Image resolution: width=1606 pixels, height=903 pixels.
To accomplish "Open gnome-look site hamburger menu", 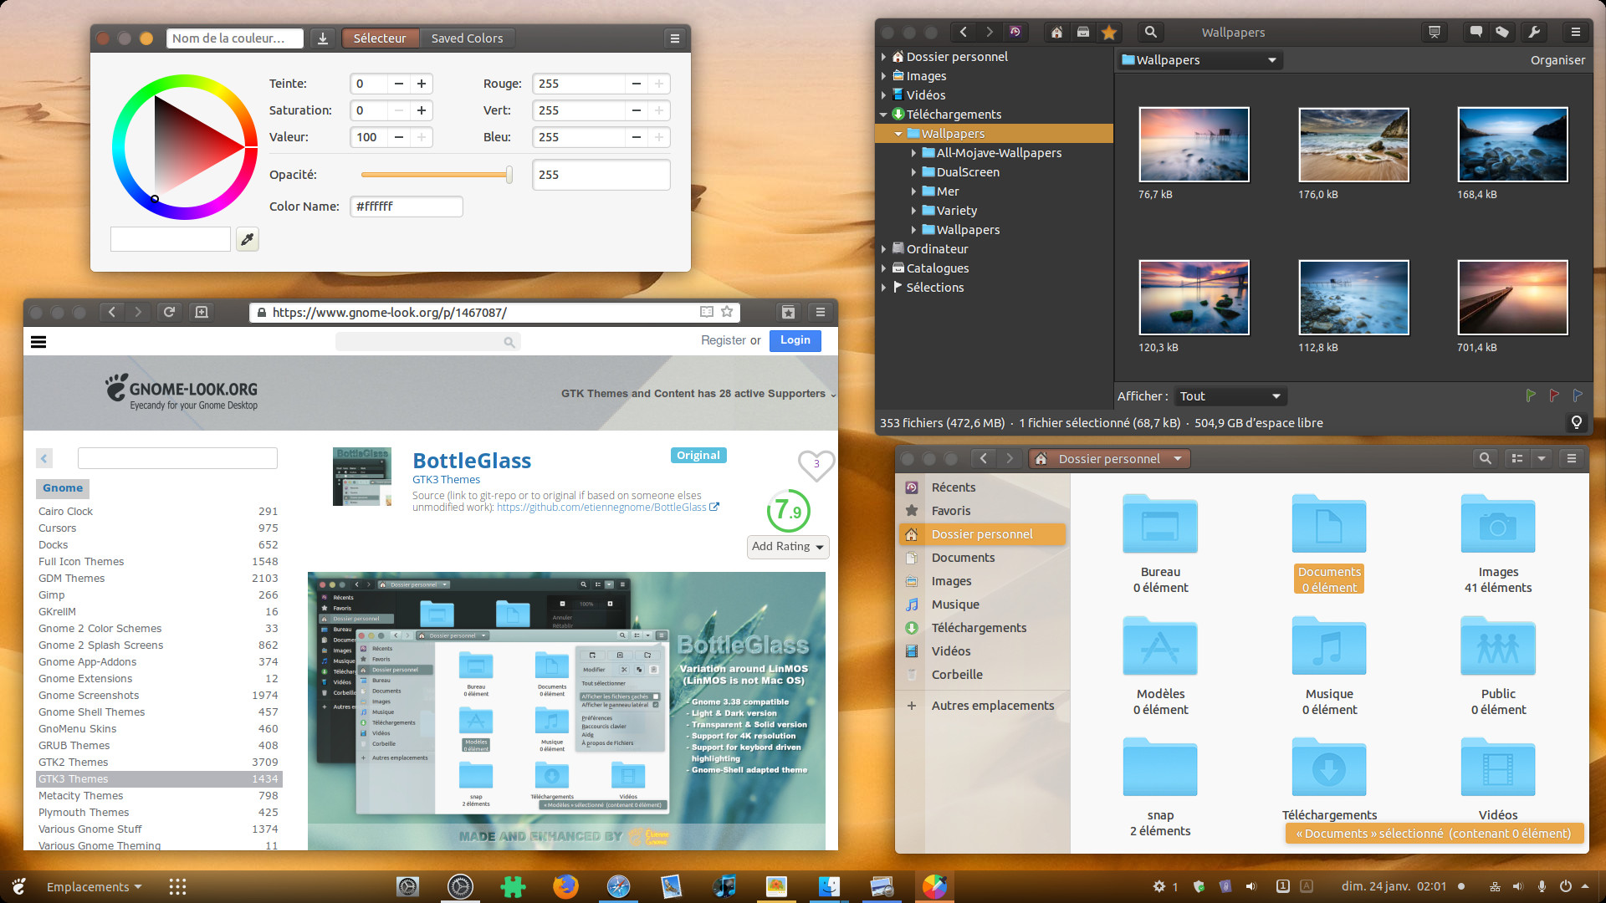I will tap(38, 341).
